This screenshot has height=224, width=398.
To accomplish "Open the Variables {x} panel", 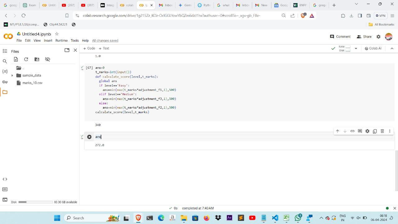I will [x=5, y=72].
